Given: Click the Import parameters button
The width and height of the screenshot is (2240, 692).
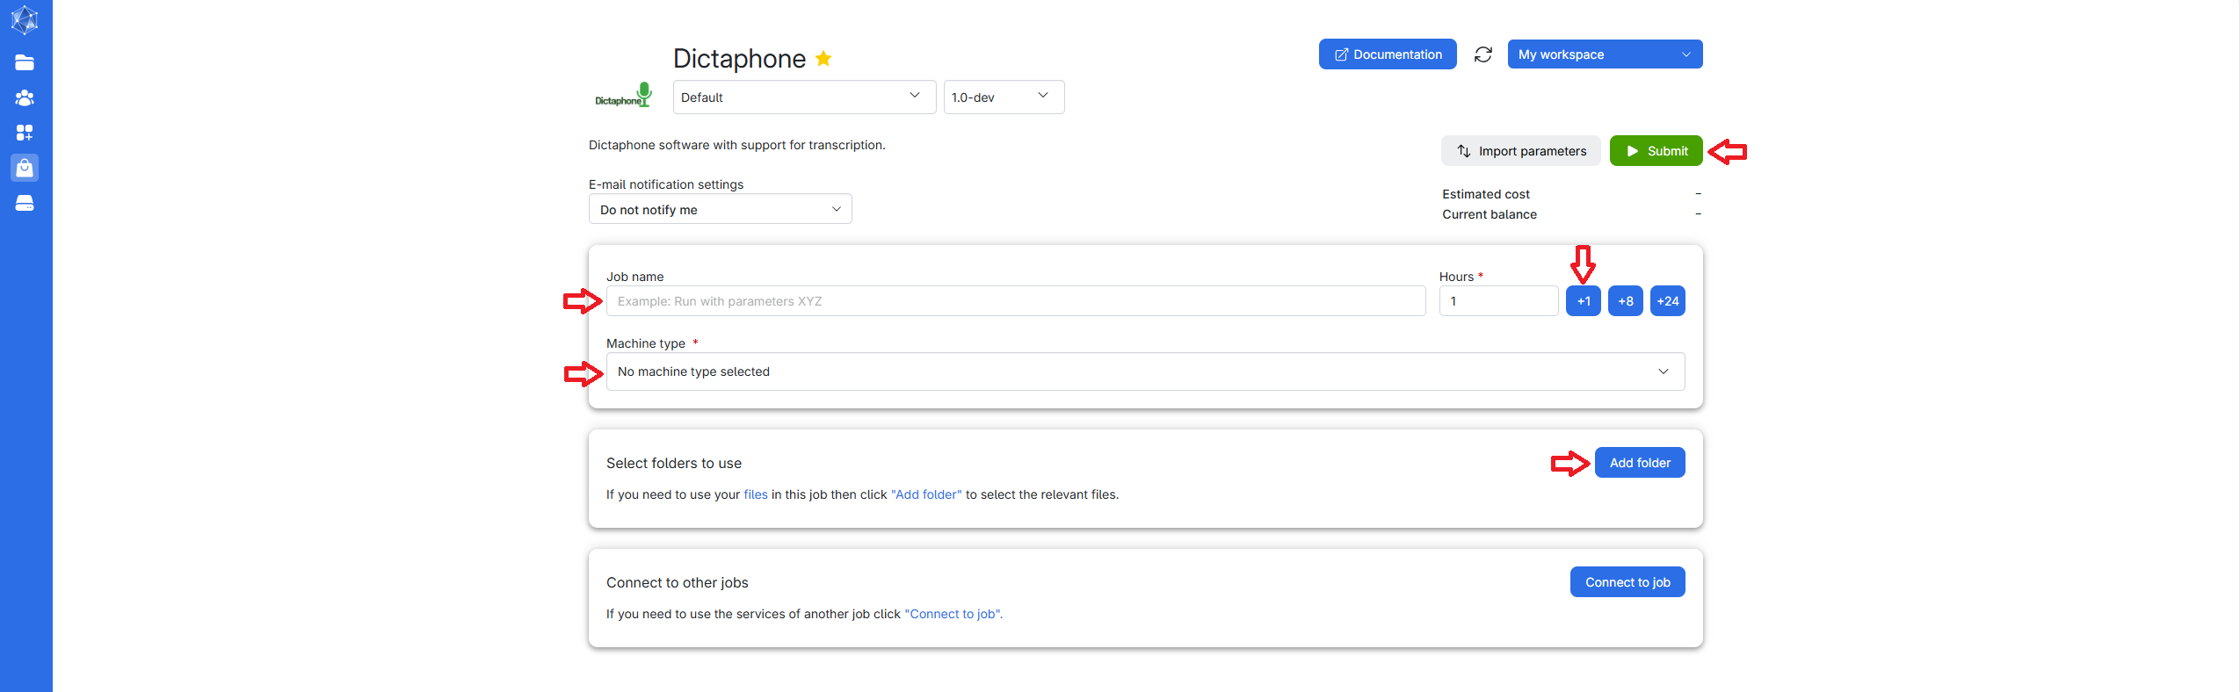Looking at the screenshot, I should pyautogui.click(x=1520, y=151).
